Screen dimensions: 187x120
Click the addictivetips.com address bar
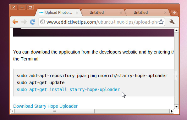pos(102,22)
